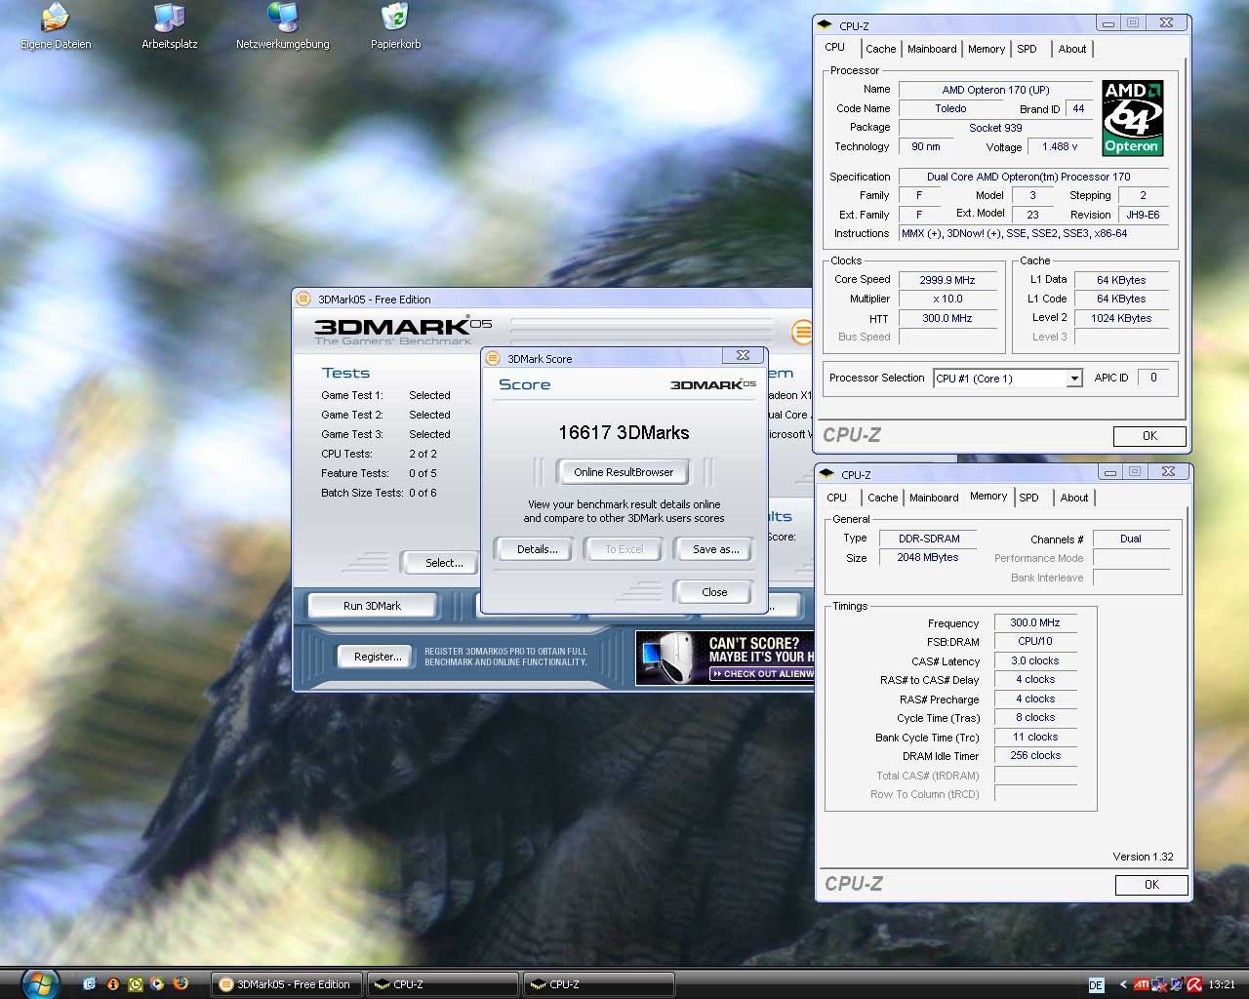Show hidden tray icons arrow
Viewport: 1249px width, 999px height.
click(1123, 984)
